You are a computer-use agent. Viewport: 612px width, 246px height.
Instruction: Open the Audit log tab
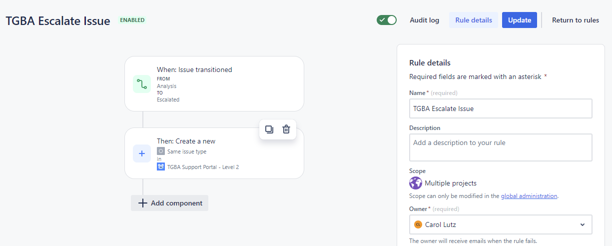(x=424, y=20)
